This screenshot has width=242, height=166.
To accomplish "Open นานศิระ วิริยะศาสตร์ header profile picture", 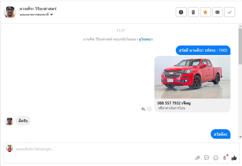I will coord(10,12).
